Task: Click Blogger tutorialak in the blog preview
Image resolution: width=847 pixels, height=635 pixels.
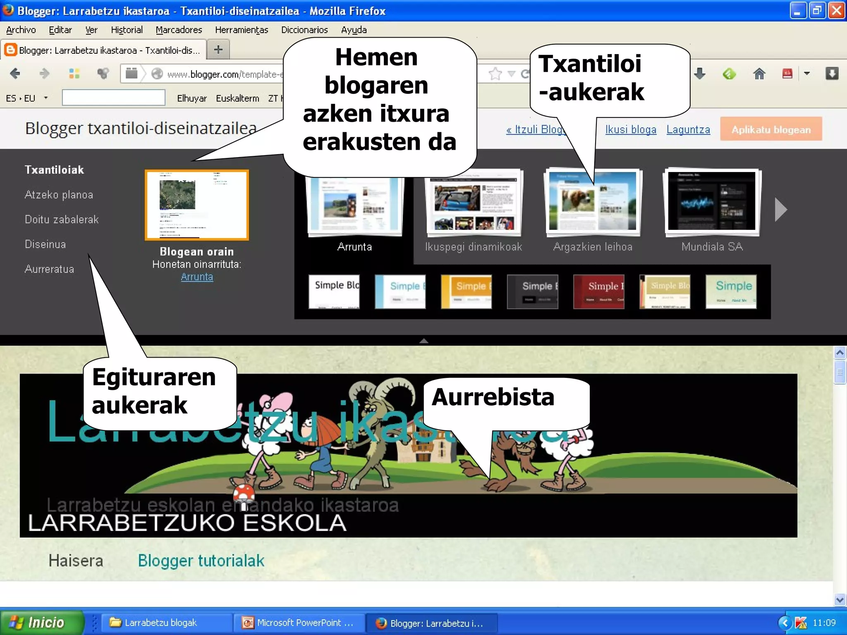Action: [x=201, y=561]
